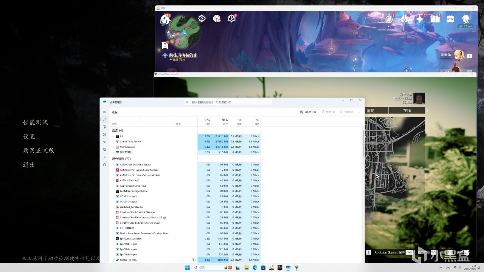Open the Genshin character profile icon
This screenshot has height=272, width=484.
(465, 19)
